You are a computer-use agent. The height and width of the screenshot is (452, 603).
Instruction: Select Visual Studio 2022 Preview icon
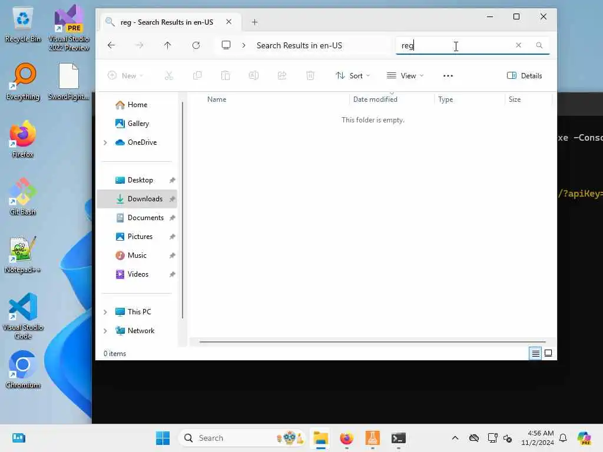[69, 28]
